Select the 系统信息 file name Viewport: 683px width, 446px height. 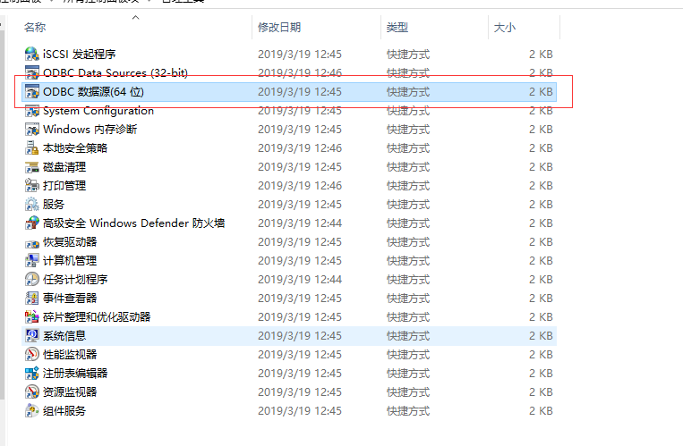tap(64, 335)
